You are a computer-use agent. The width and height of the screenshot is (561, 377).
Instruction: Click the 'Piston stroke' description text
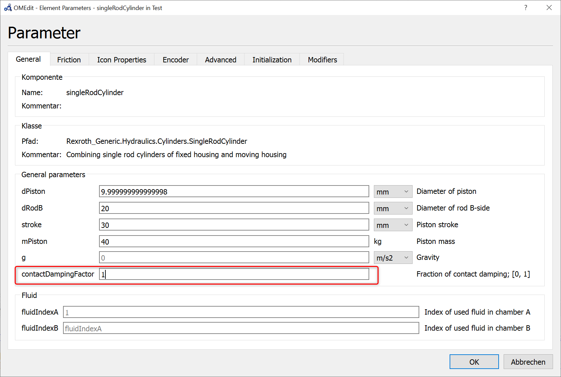(437, 225)
